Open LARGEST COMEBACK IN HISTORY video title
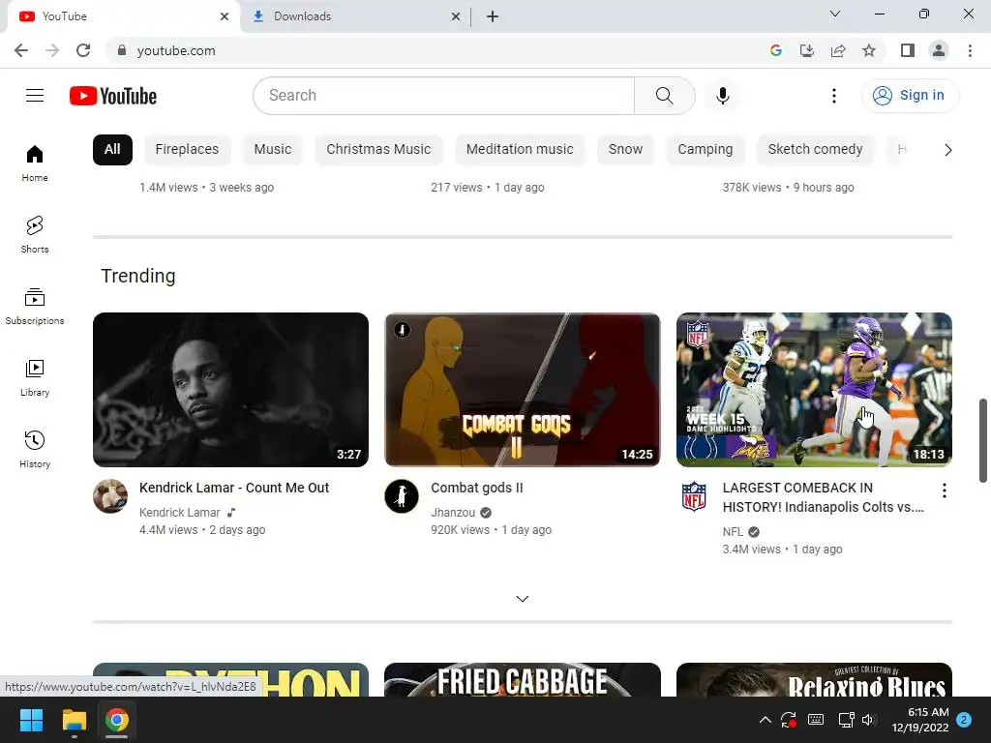The height and width of the screenshot is (743, 991). pyautogui.click(x=823, y=497)
